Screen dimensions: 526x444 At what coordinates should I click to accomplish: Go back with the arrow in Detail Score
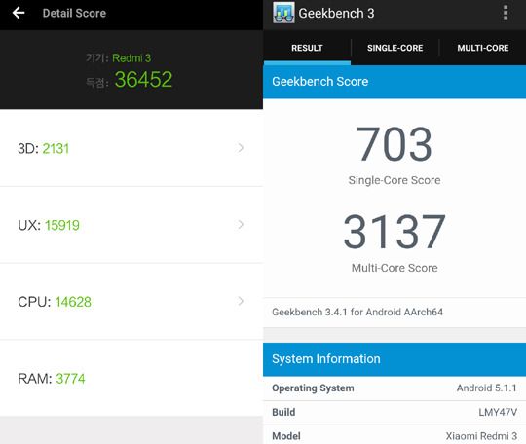[19, 13]
